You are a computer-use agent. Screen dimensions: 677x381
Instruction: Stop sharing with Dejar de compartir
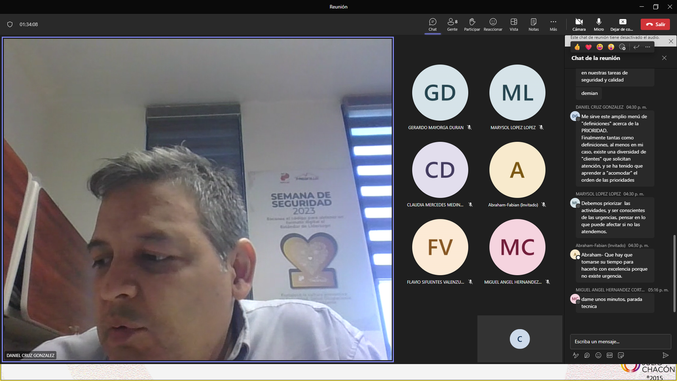622,24
